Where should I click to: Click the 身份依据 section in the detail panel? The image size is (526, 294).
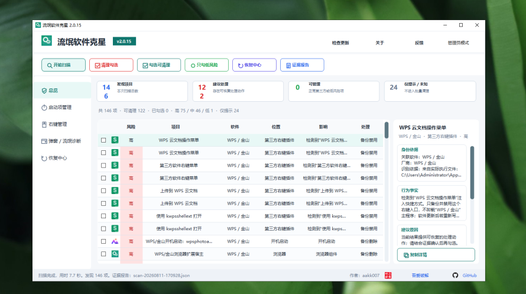pyautogui.click(x=432, y=163)
